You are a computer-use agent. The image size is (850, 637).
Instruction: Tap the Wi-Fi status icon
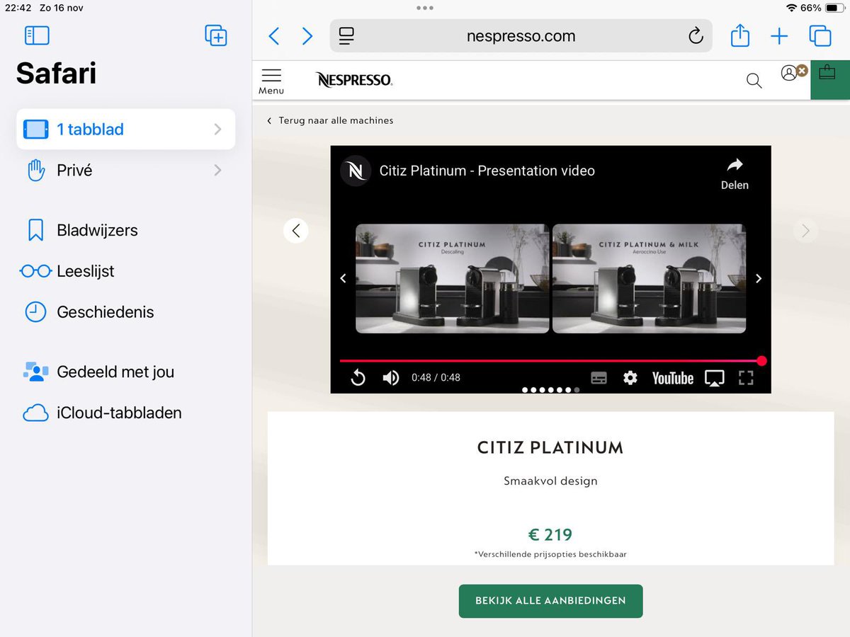coord(791,8)
